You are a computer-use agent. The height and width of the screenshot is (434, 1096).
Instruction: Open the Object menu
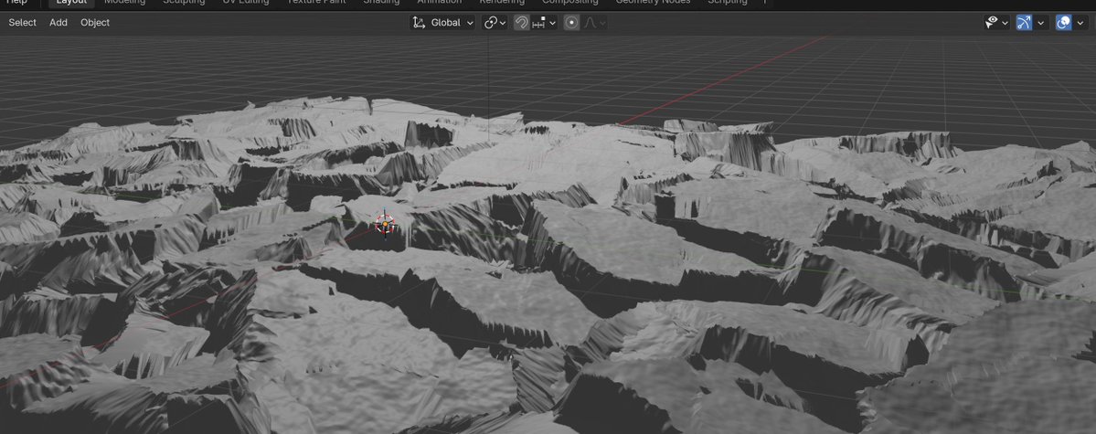pyautogui.click(x=95, y=22)
